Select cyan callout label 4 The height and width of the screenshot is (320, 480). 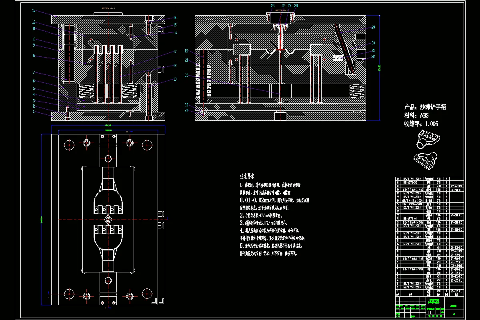34,95
